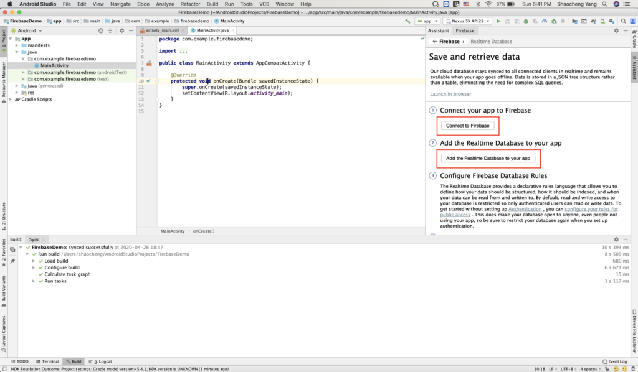Open Project panel settings gear
The height and width of the screenshot is (372, 638).
(x=121, y=31)
